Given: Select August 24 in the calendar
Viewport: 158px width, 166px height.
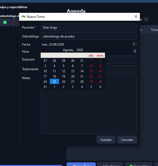Looking at the screenshot, I should pos(45,81).
